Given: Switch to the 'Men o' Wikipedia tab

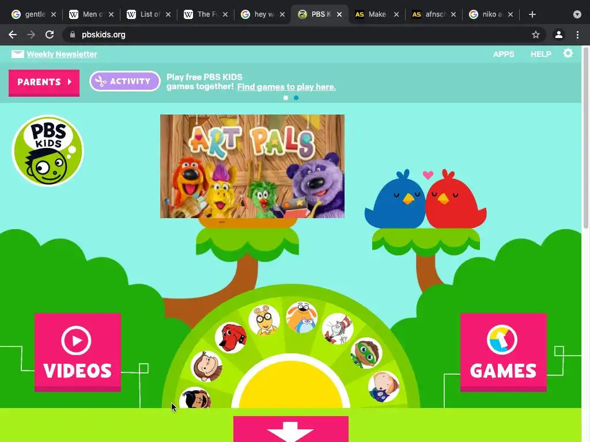Looking at the screenshot, I should point(91,14).
